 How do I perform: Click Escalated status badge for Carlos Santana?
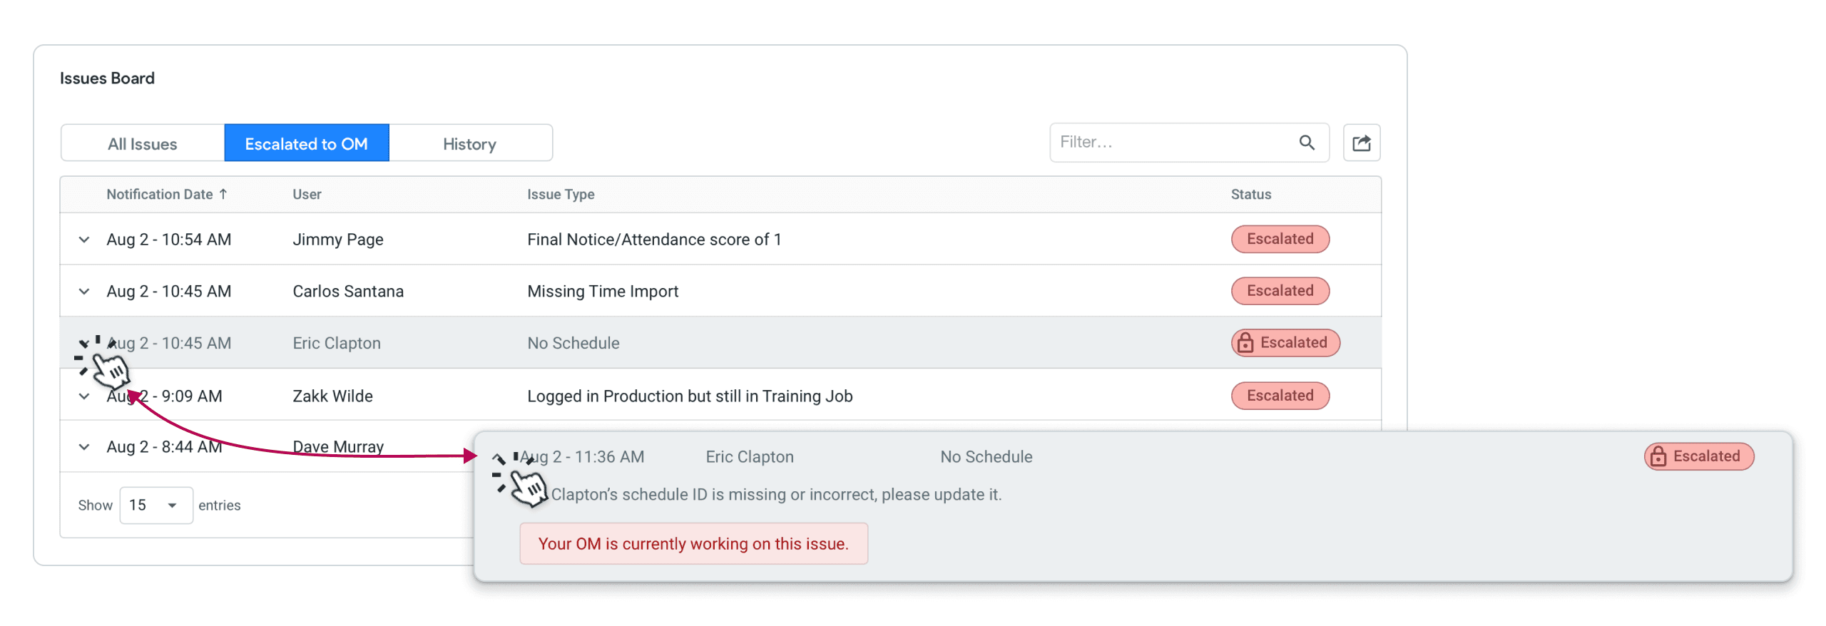click(1280, 291)
